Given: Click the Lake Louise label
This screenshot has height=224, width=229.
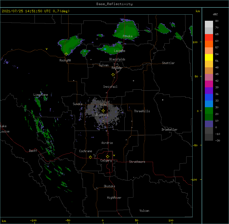Looking at the screenshot, I should 4,129.
